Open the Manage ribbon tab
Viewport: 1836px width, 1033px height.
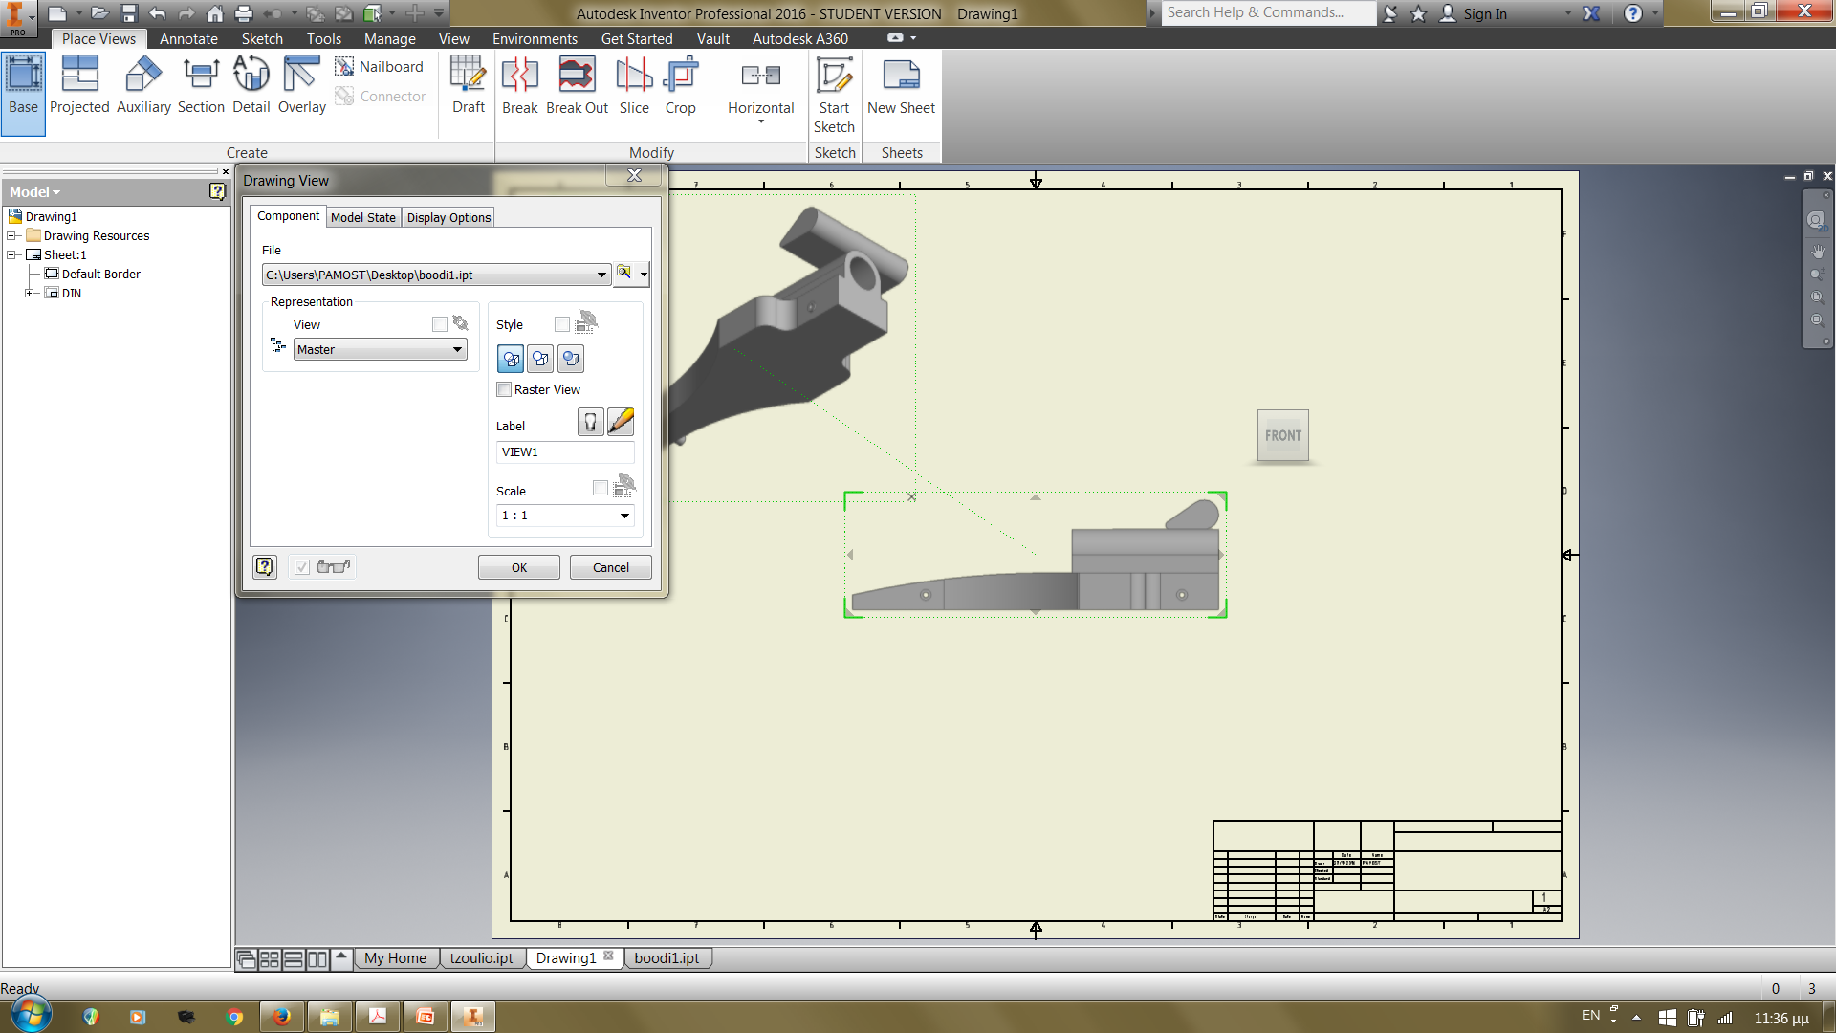[x=389, y=39]
